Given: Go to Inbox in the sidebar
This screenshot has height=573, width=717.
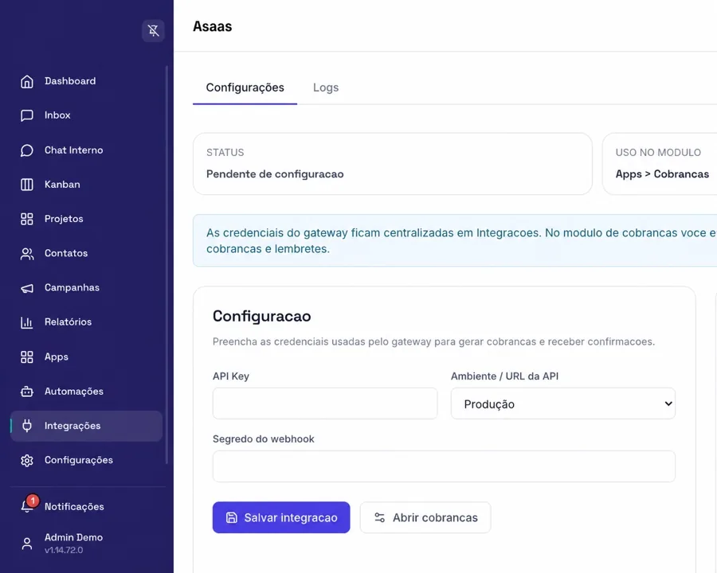Looking at the screenshot, I should pos(86,115).
